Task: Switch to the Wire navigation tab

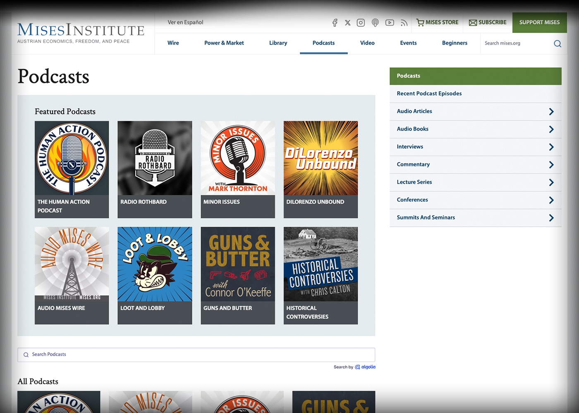Action: tap(173, 43)
